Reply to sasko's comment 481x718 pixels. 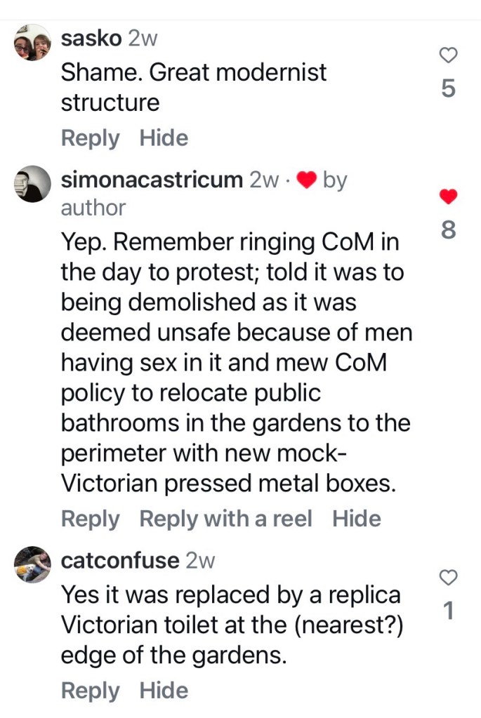click(x=90, y=138)
